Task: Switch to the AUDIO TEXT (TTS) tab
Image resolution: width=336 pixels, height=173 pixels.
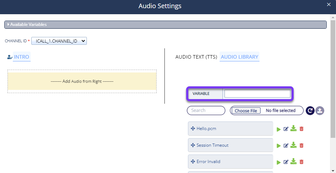Action: (x=196, y=57)
